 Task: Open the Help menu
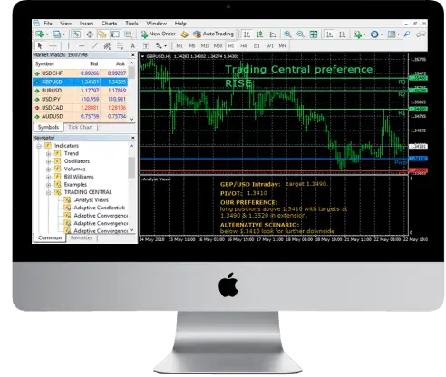click(180, 24)
